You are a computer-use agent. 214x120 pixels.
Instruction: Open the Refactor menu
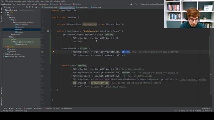31,1
